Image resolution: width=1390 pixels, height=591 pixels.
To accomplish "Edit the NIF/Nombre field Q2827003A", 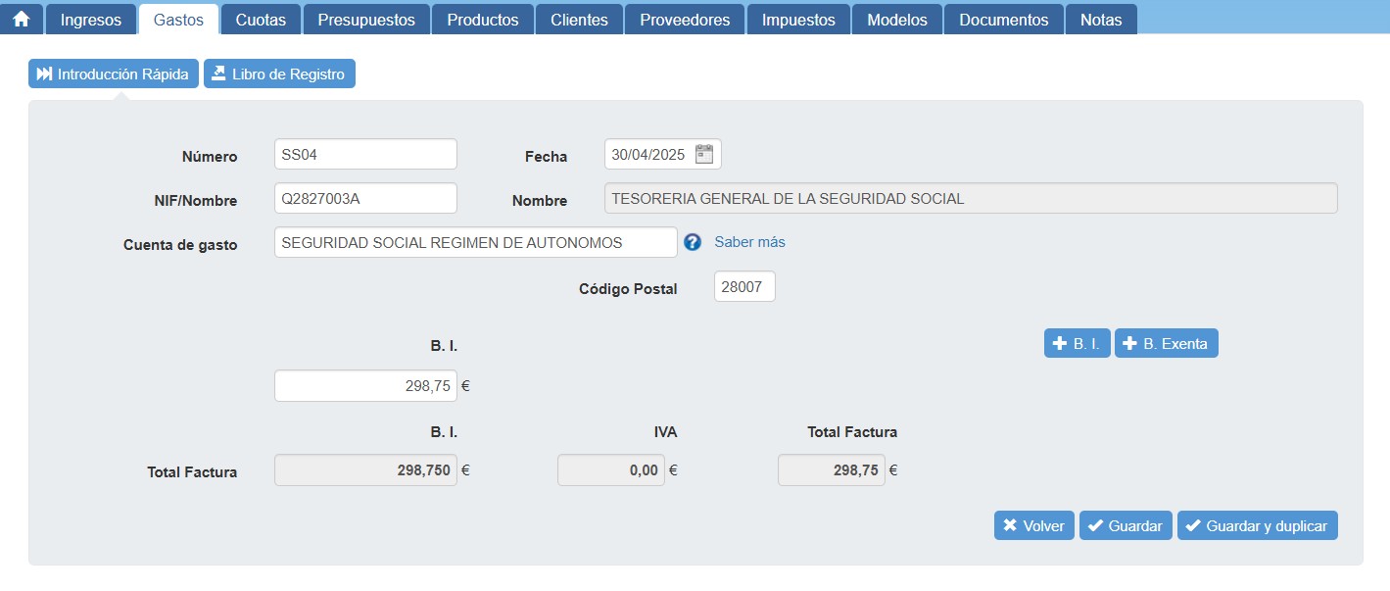I will [x=365, y=198].
